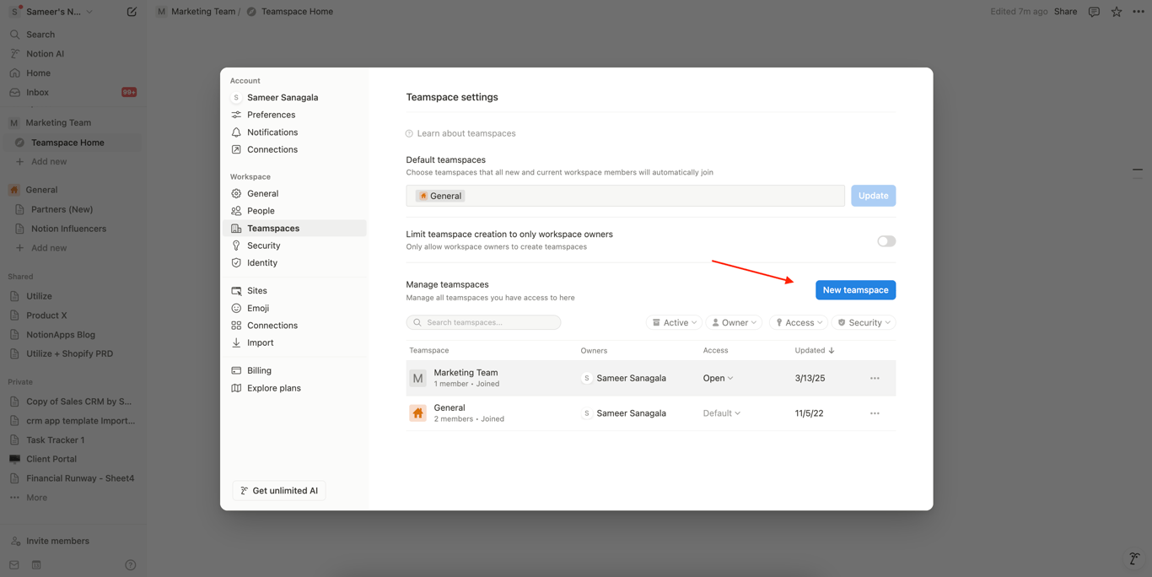Viewport: 1152px width, 577px height.
Task: Select People in the settings menu
Action: pyautogui.click(x=261, y=211)
